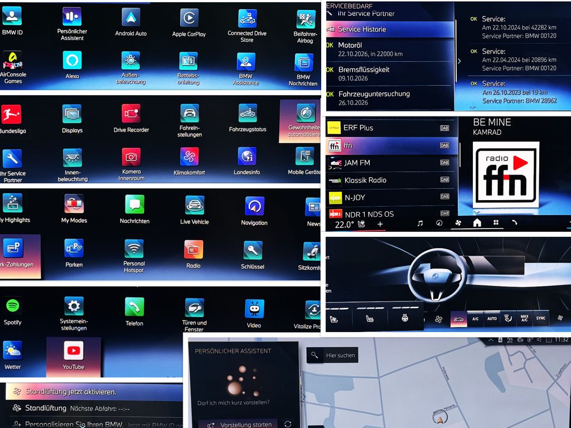
Task: Open the Radio app
Action: (x=193, y=255)
